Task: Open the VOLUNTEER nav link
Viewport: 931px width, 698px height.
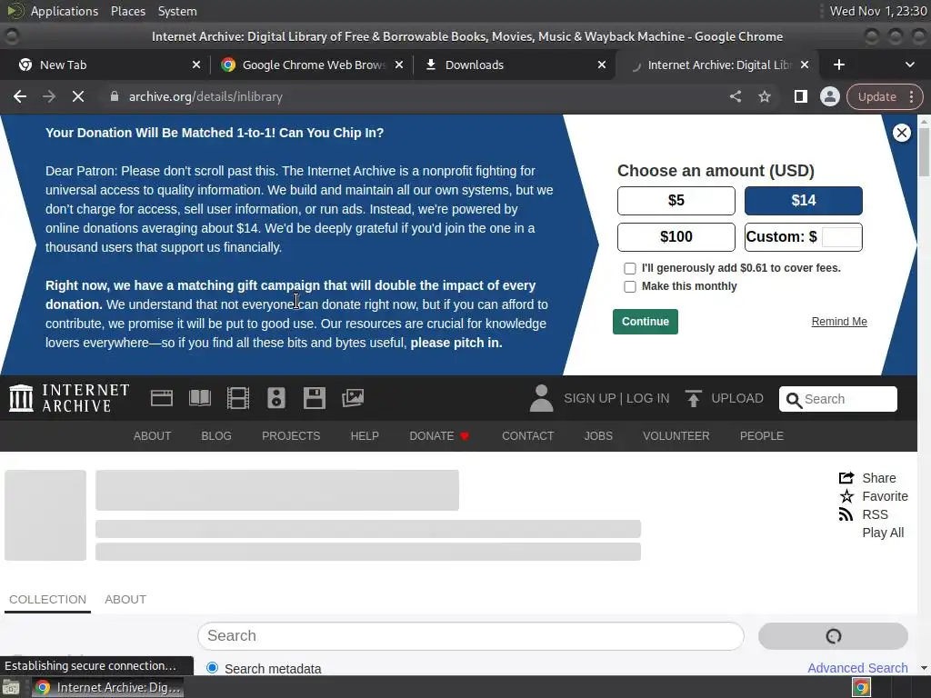Action: 676,435
